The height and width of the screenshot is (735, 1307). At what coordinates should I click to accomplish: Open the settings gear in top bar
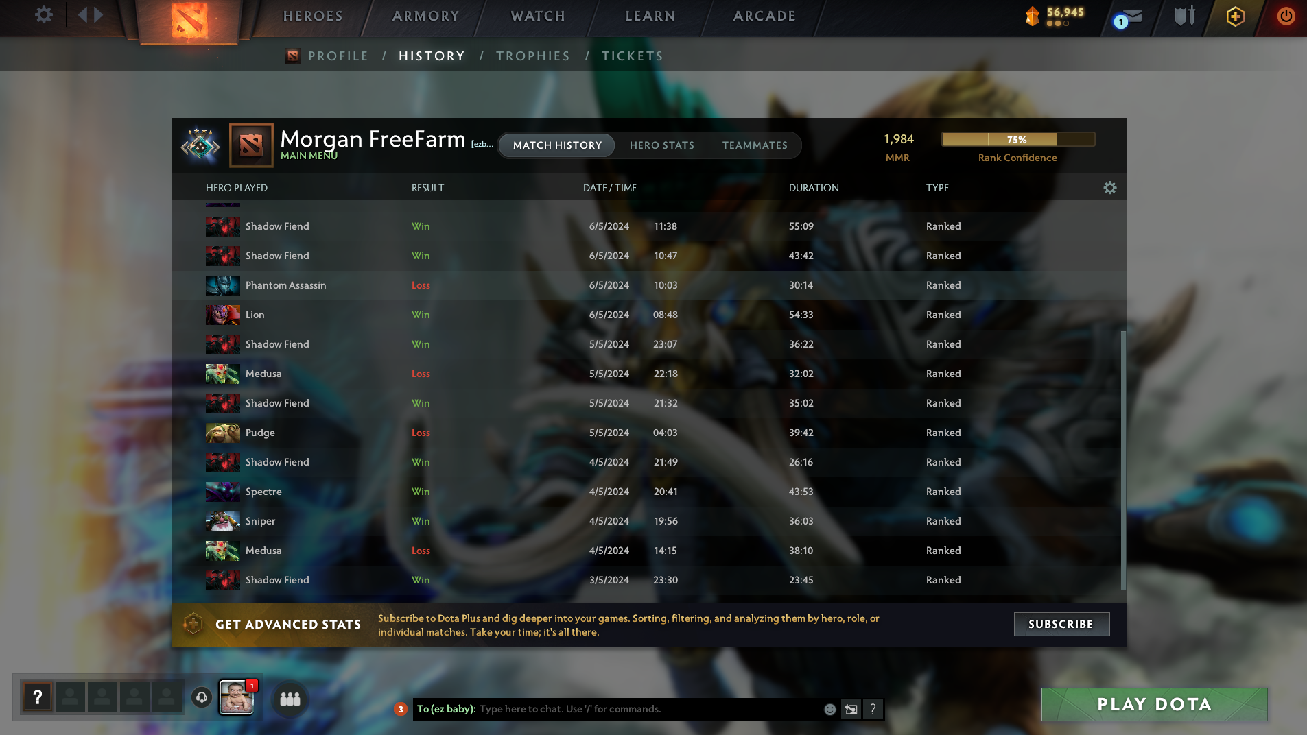tap(43, 15)
